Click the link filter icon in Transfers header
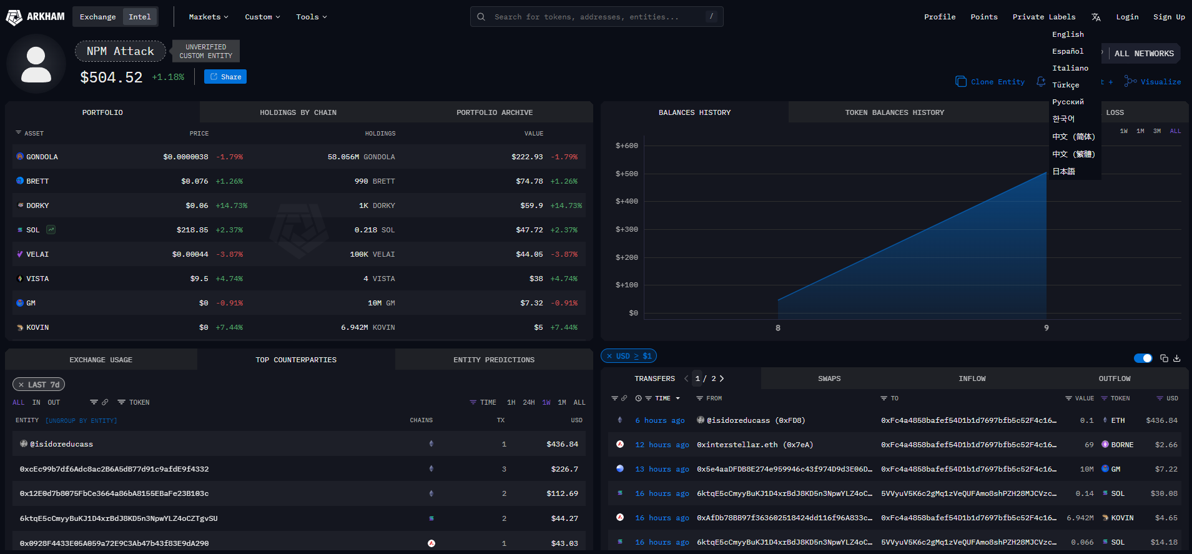Image resolution: width=1192 pixels, height=554 pixels. pos(624,398)
